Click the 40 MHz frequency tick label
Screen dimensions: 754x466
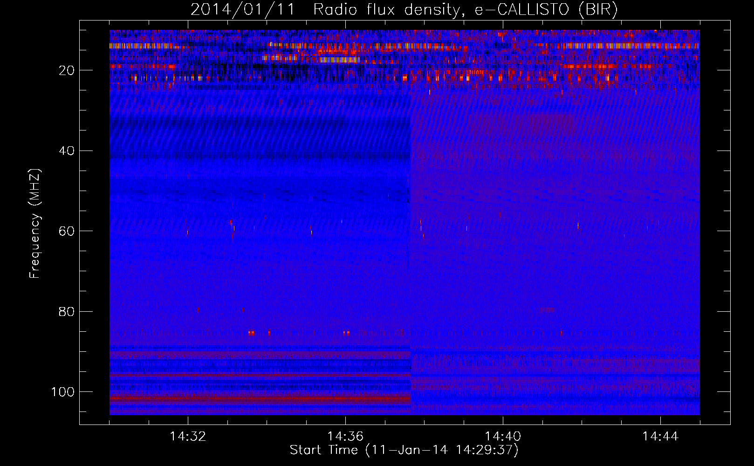(x=67, y=151)
